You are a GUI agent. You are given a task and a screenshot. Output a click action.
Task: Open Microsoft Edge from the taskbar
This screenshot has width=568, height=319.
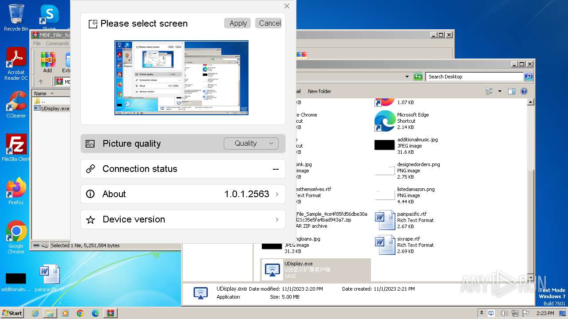(x=95, y=313)
